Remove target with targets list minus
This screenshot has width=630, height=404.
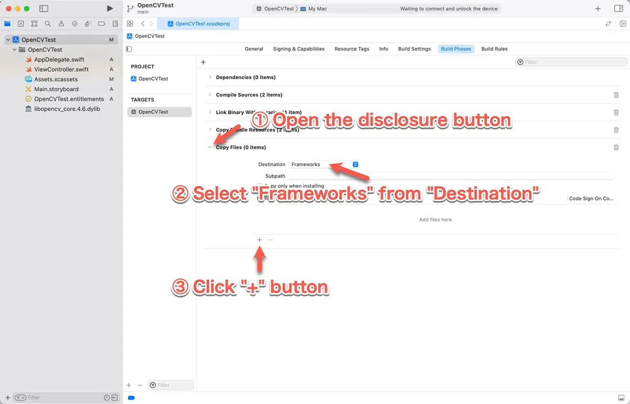click(x=140, y=385)
